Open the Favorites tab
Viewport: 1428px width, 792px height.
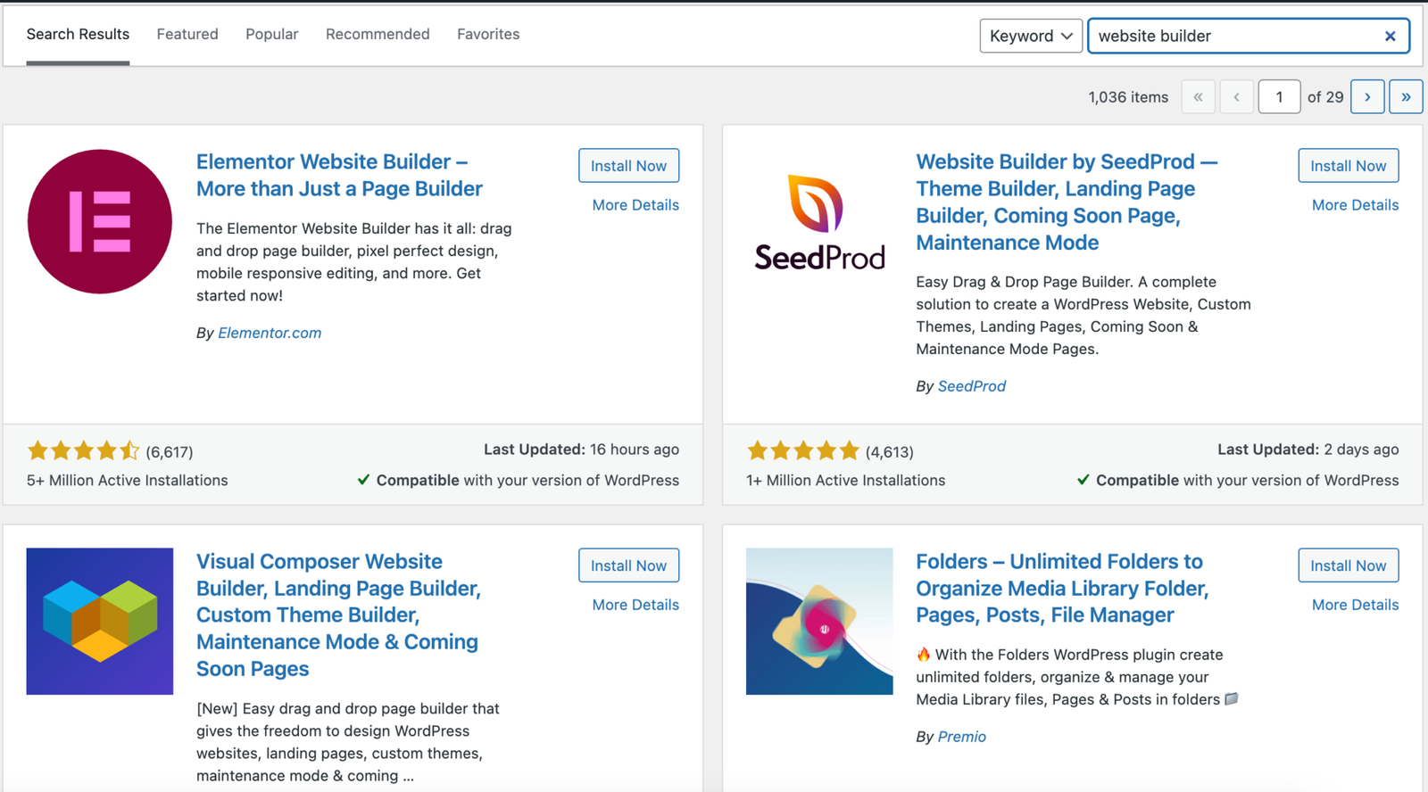(488, 34)
